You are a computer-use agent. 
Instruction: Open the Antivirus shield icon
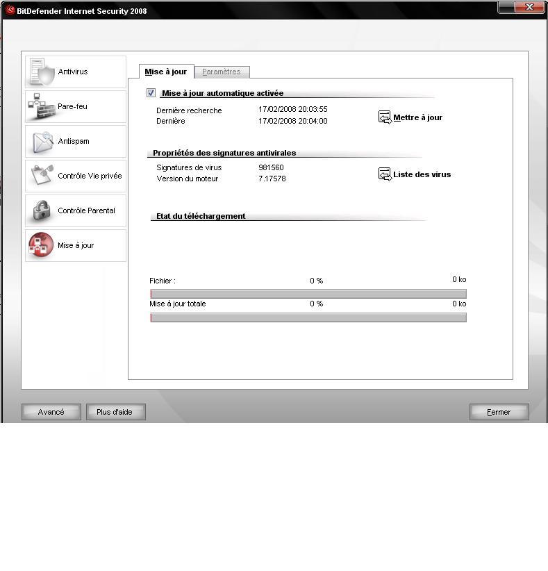42,72
